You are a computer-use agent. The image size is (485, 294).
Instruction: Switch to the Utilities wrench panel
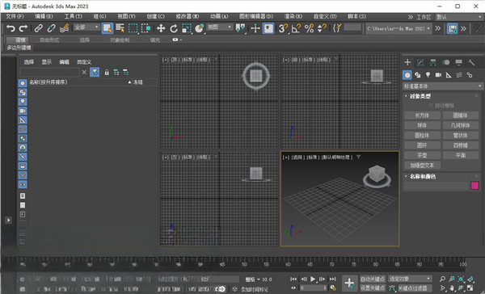471,62
